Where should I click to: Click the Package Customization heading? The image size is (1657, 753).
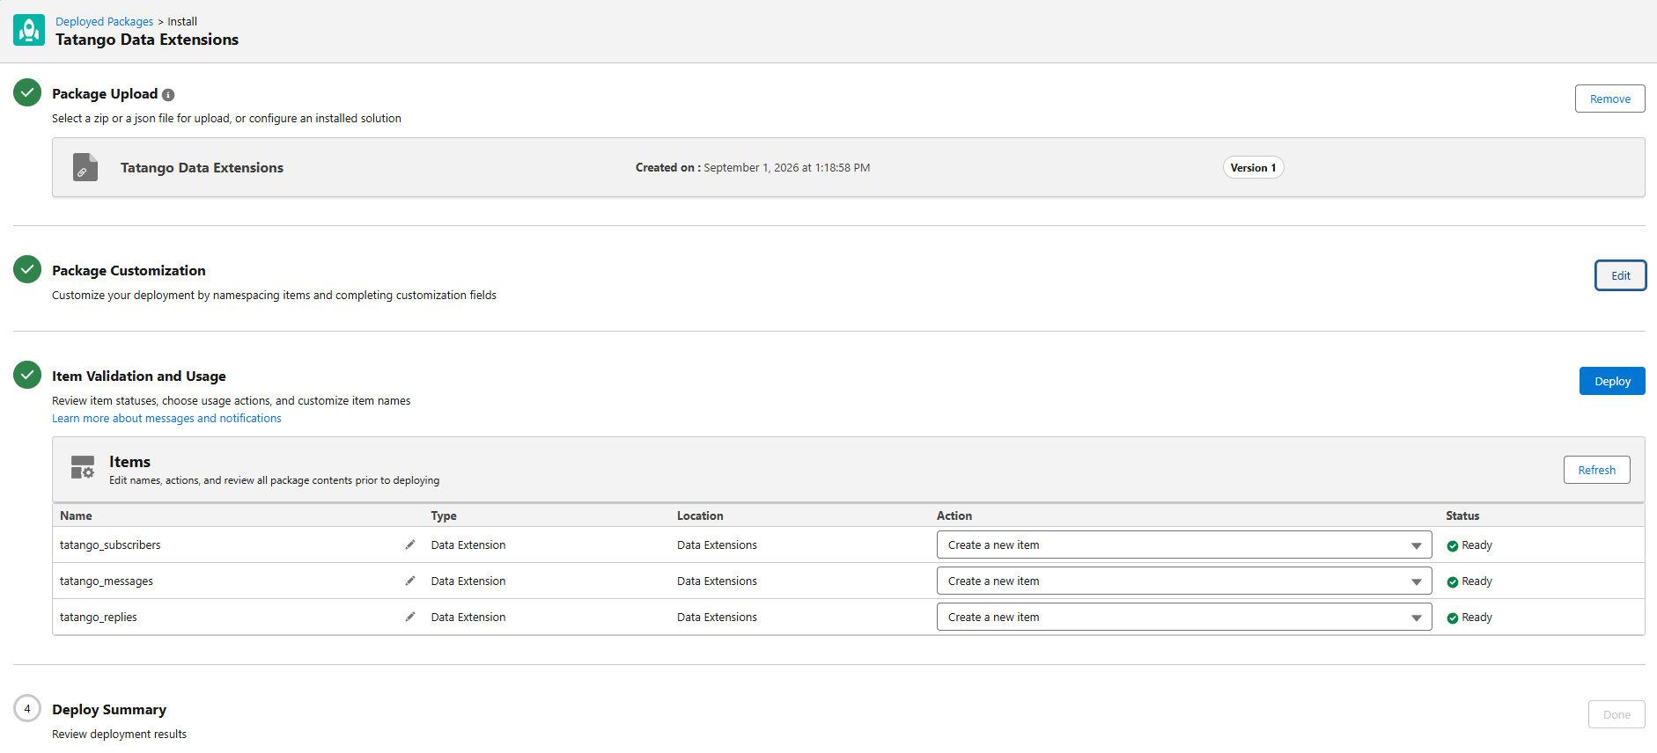[x=129, y=270]
